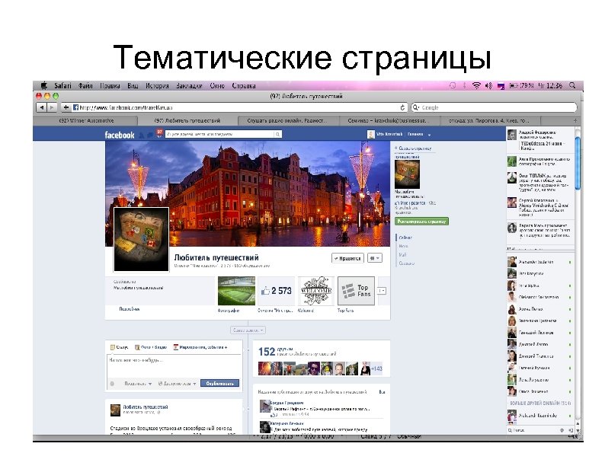Screen dimensions: 605x453
Task: Open the keyboard language flag icon
Action: (x=501, y=86)
